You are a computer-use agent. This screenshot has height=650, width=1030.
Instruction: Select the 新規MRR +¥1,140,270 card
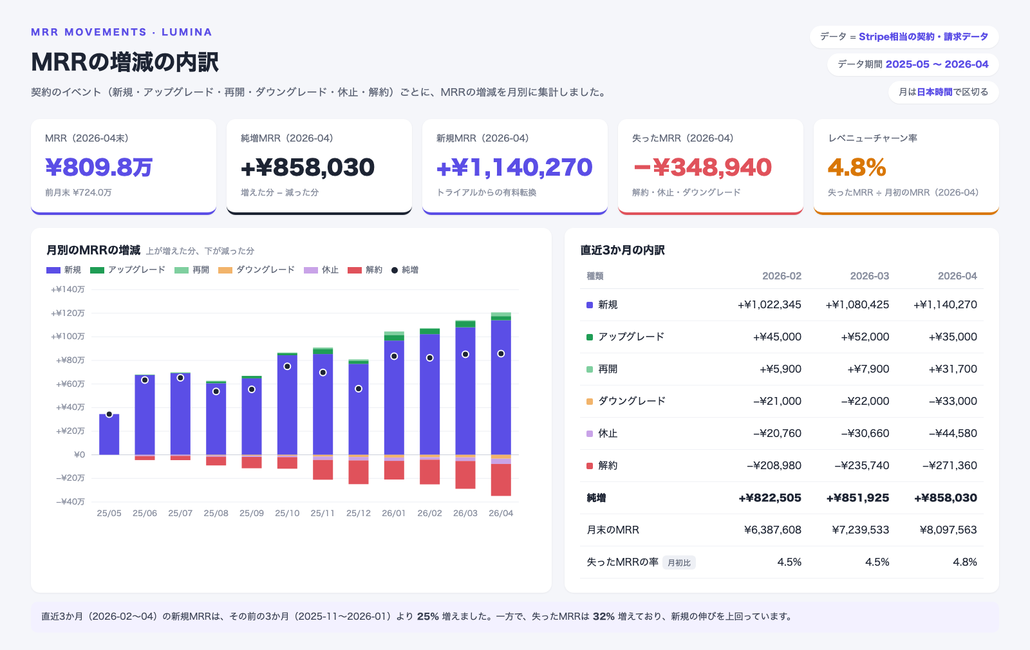515,167
